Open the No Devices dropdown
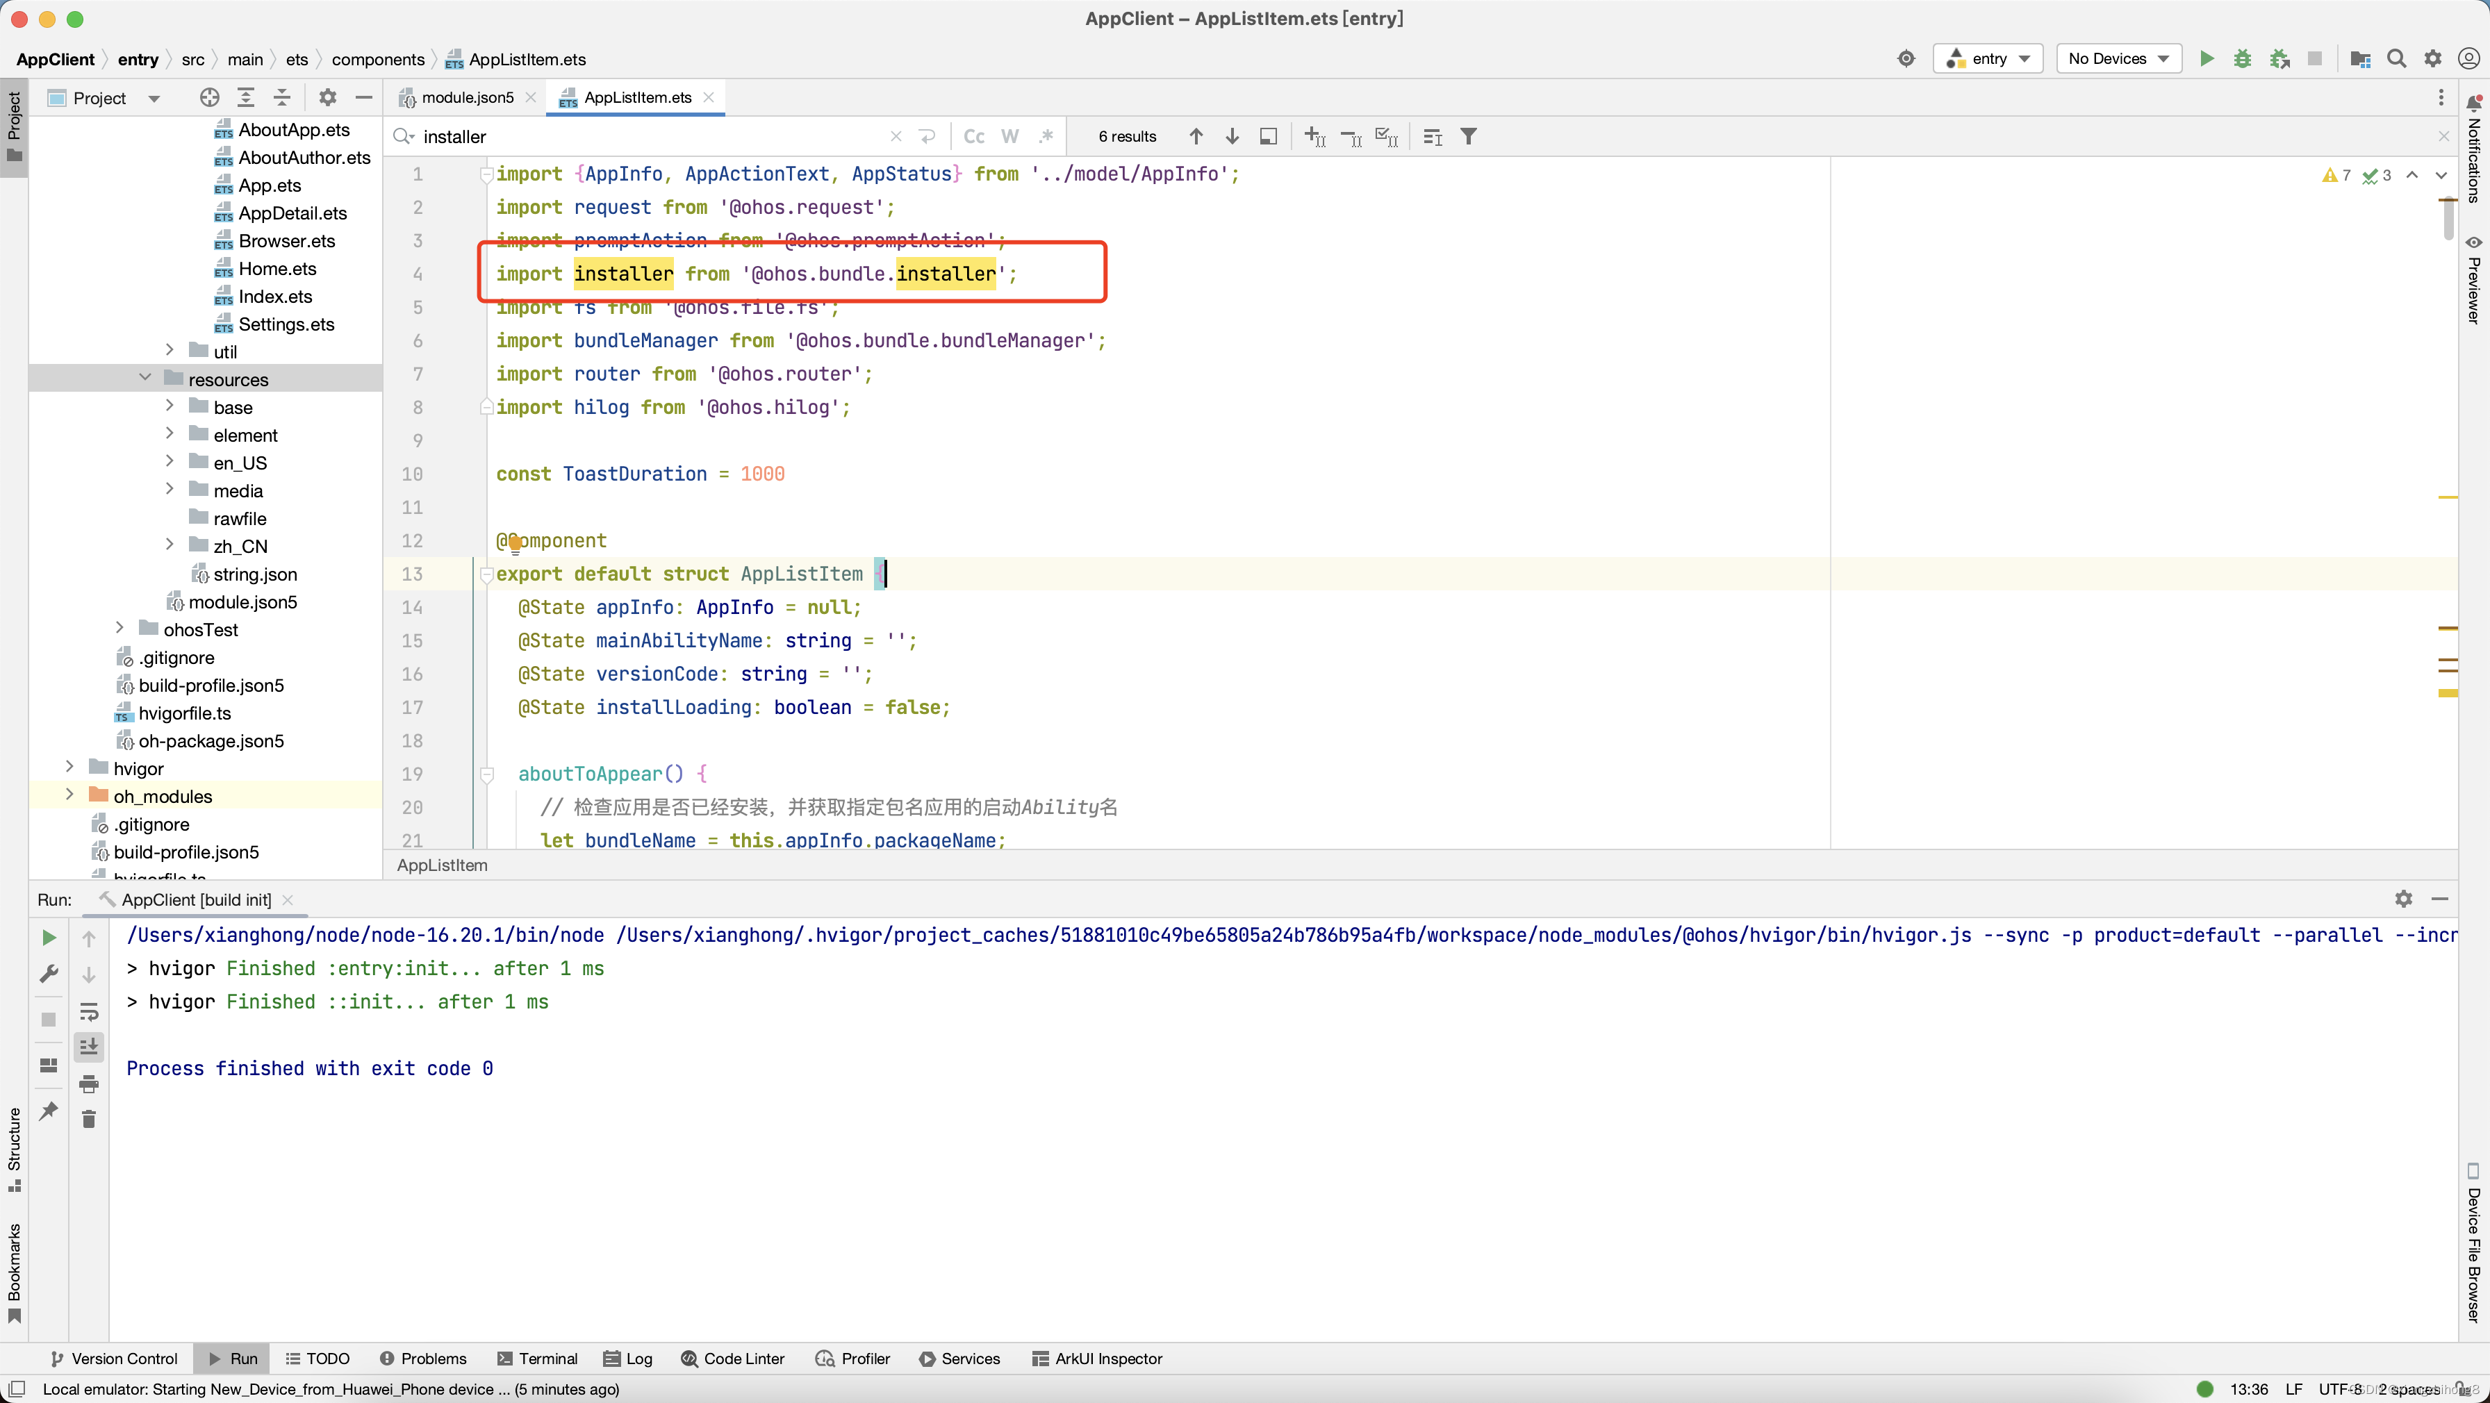This screenshot has height=1403, width=2490. [2118, 59]
